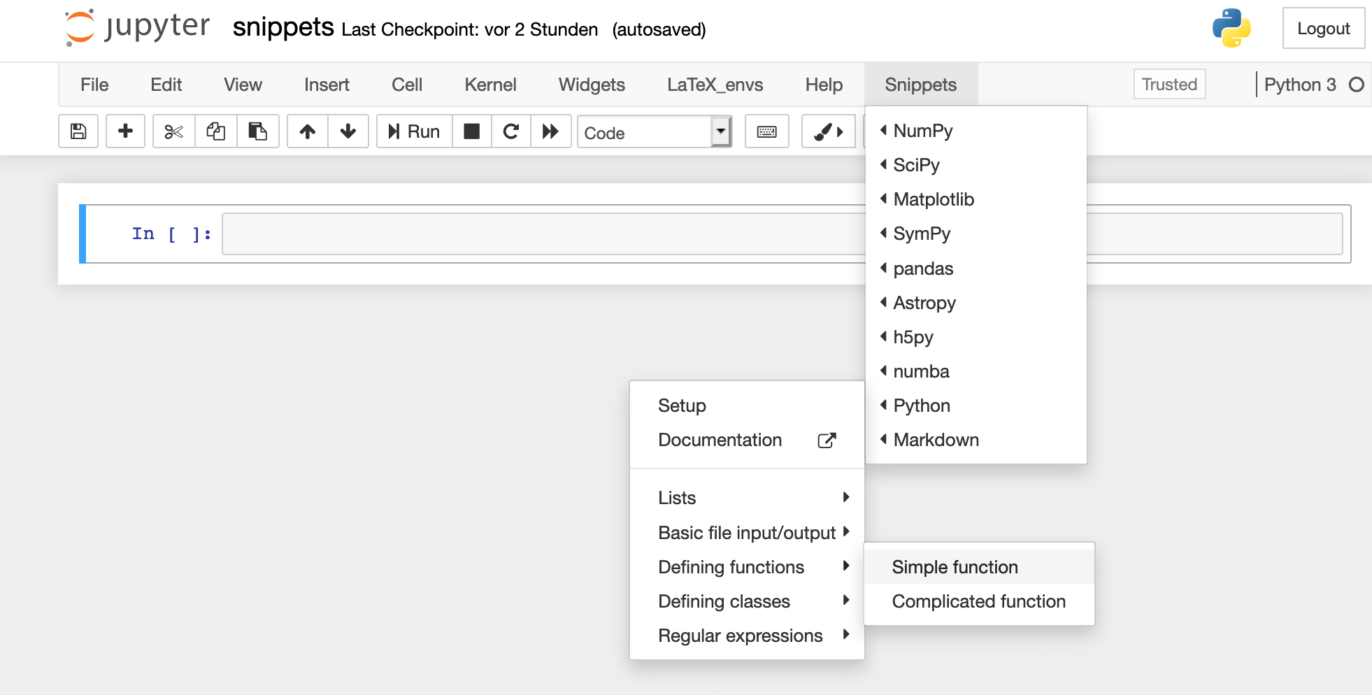Image resolution: width=1372 pixels, height=695 pixels.
Task: Click the kernel idle indicator circle
Action: tap(1357, 85)
